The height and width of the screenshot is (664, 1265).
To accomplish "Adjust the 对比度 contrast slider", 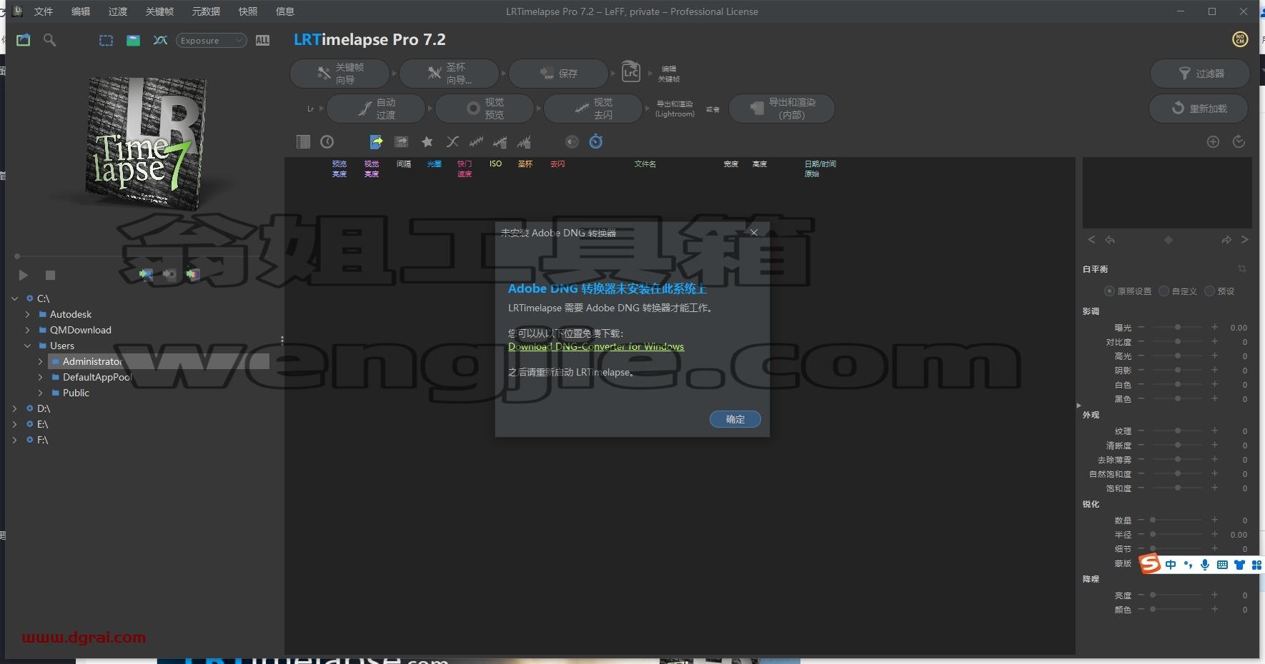I will coord(1177,341).
